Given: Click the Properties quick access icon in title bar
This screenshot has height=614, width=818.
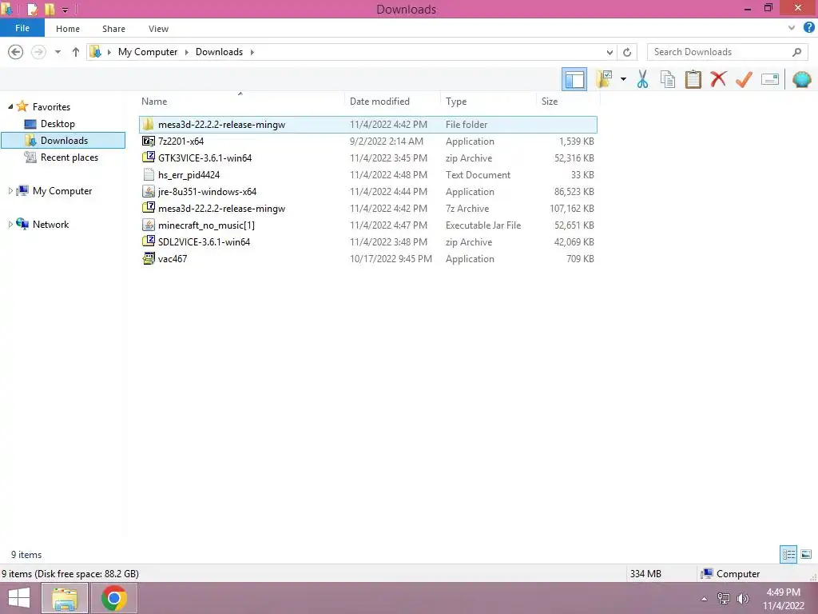Looking at the screenshot, I should coord(32,9).
